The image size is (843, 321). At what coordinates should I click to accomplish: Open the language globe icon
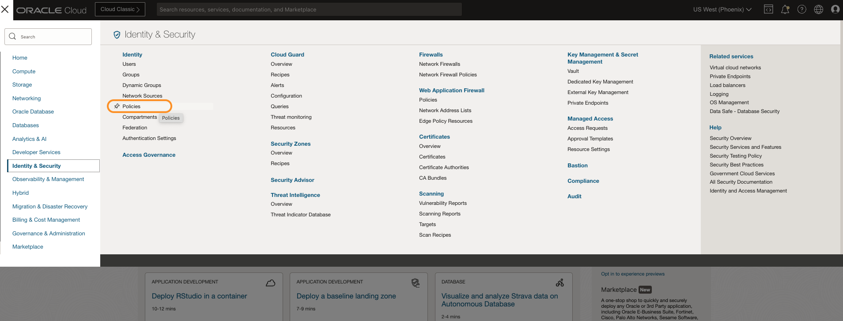[x=819, y=9]
